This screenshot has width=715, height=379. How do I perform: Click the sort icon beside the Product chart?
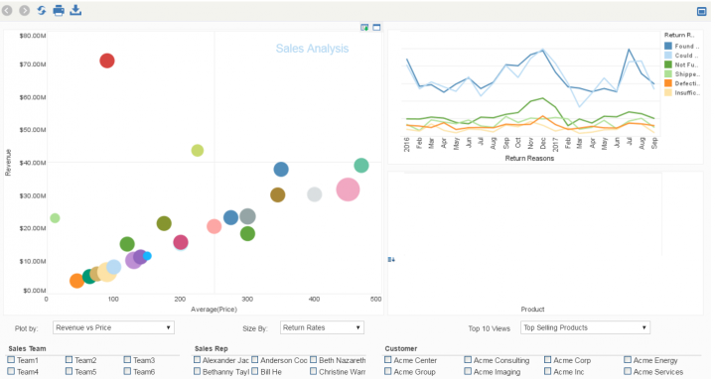click(391, 260)
